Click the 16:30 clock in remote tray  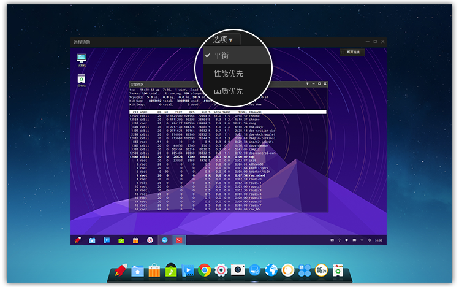click(379, 240)
